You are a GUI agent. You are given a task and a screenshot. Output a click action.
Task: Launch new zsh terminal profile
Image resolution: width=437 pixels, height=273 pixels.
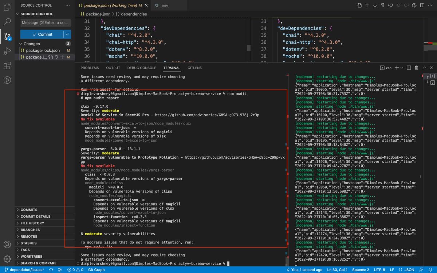(386, 68)
